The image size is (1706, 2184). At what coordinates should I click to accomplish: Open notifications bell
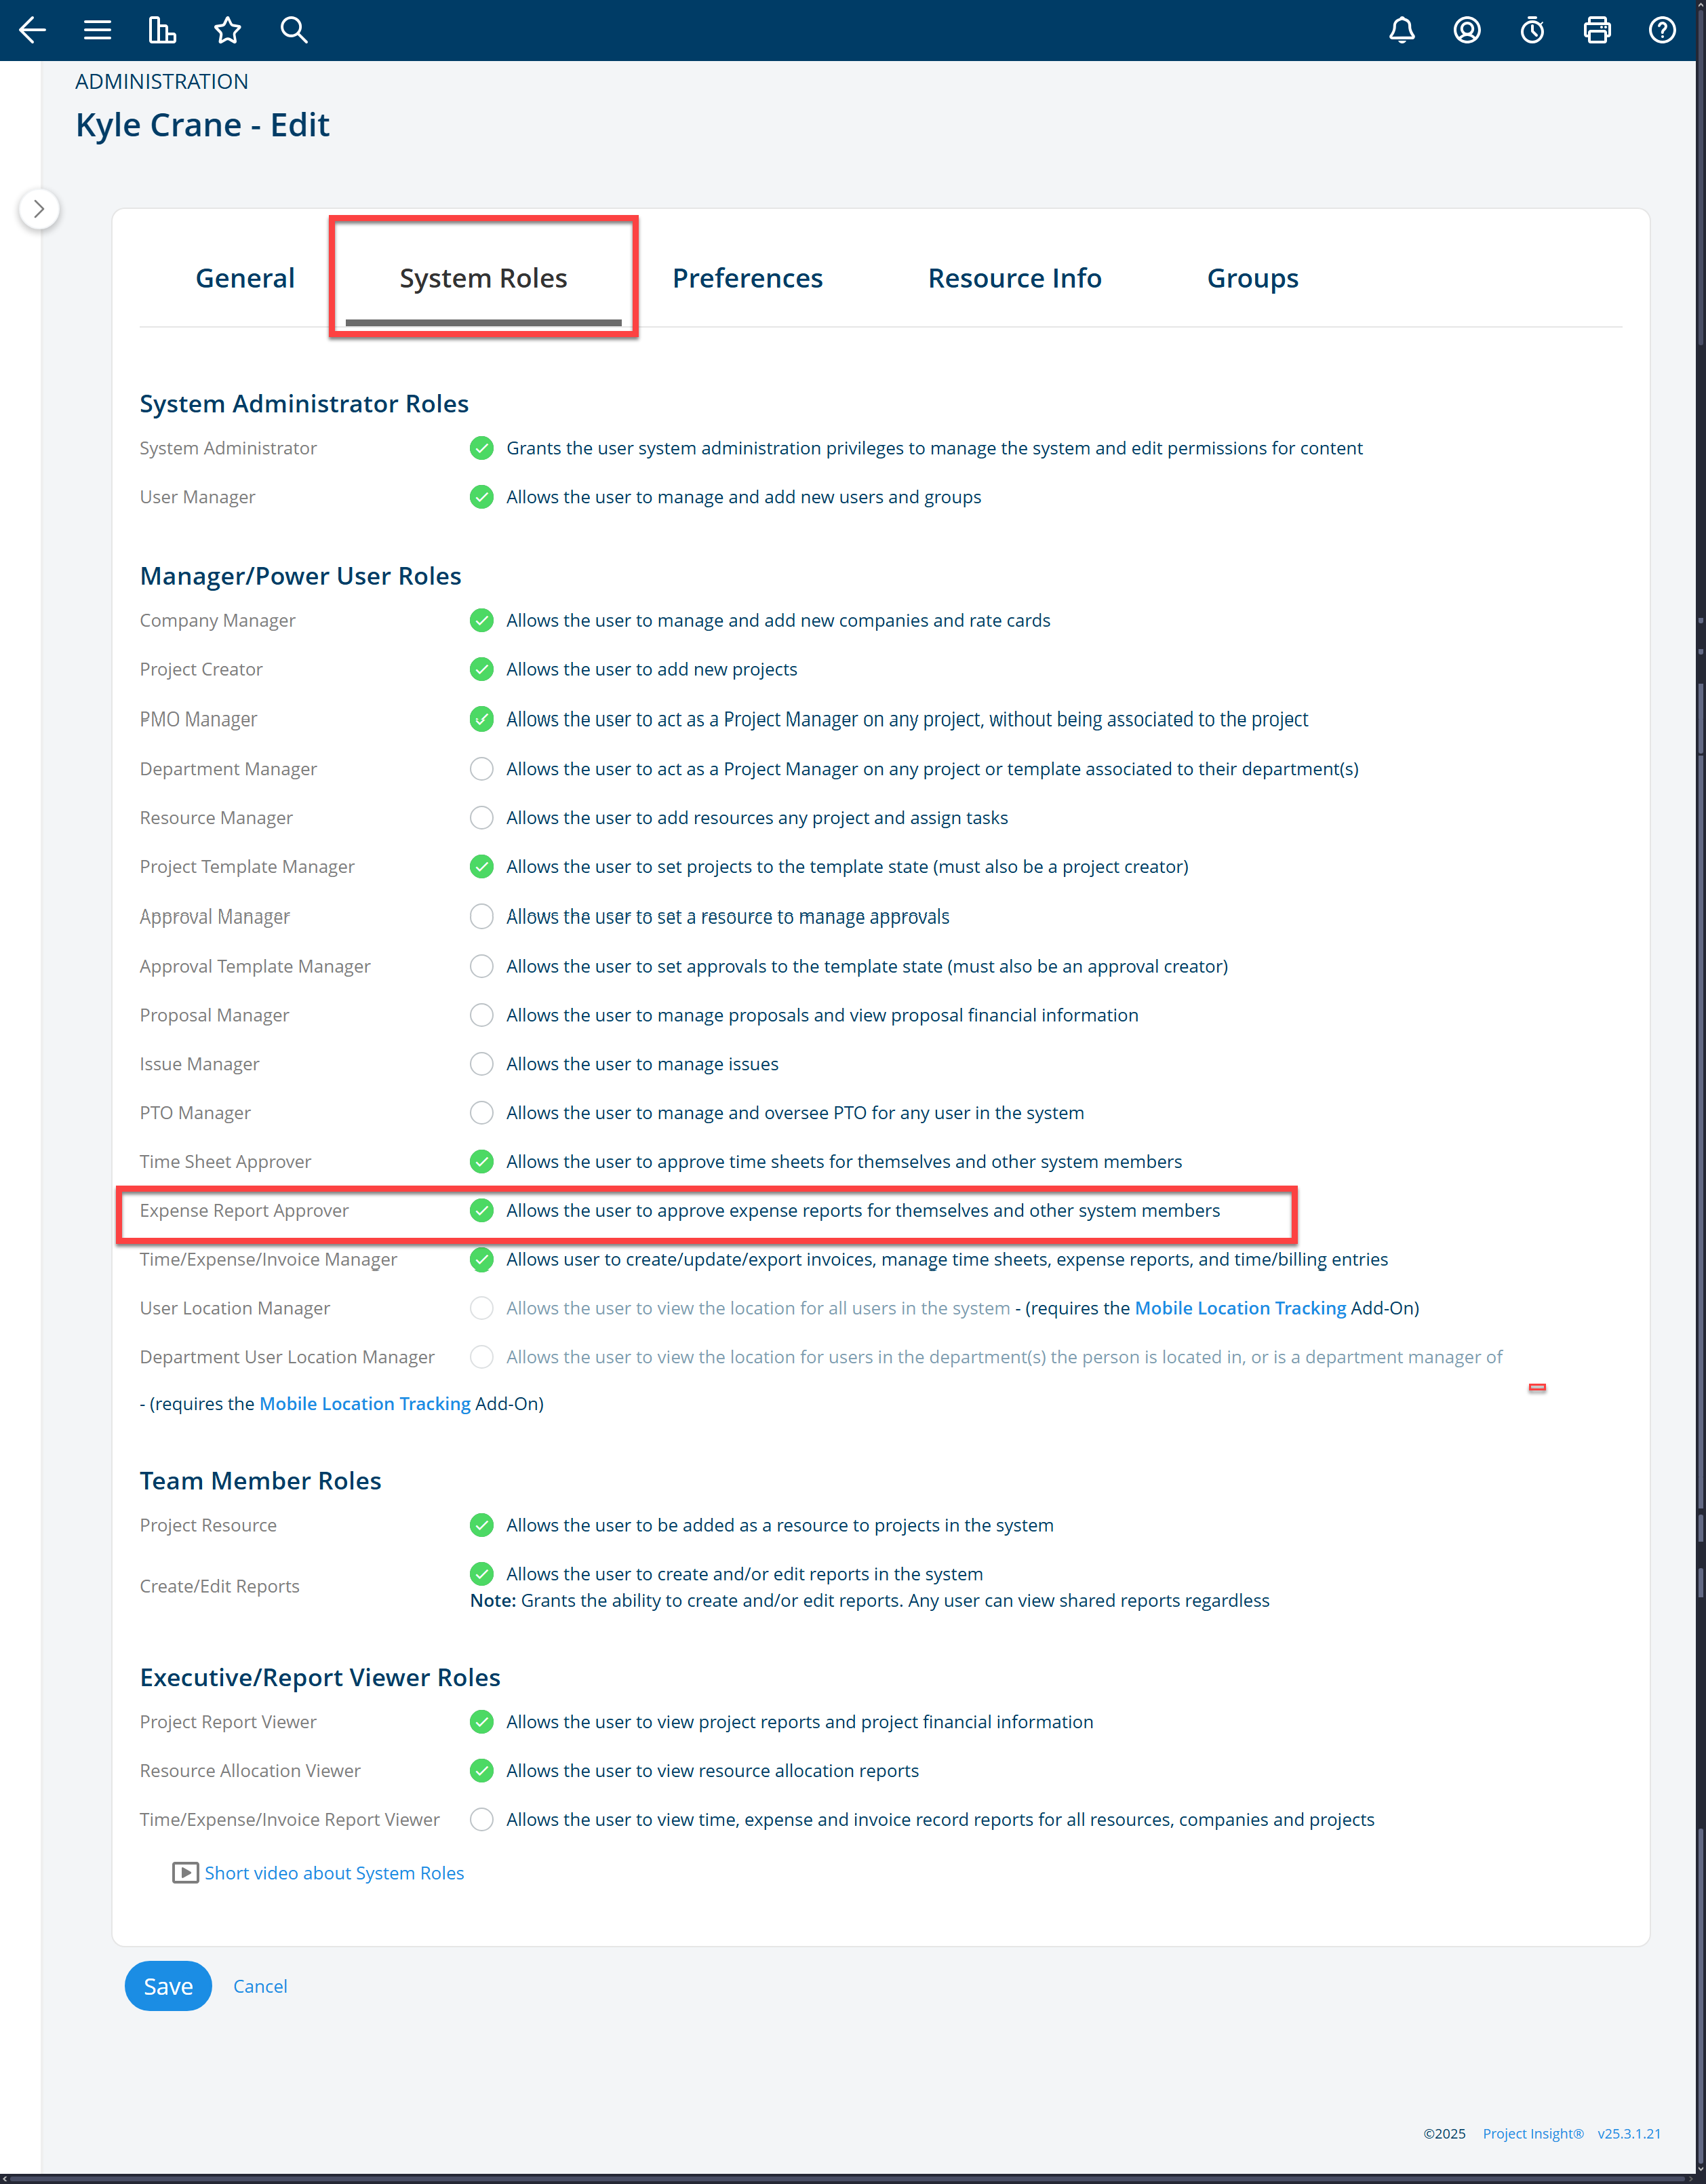coord(1402,30)
